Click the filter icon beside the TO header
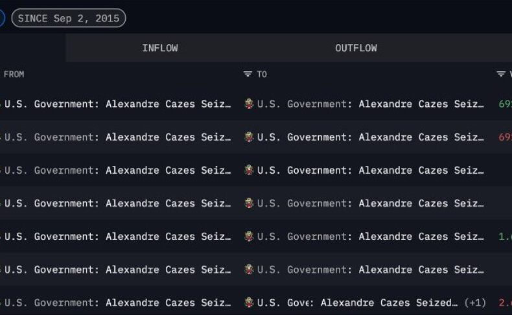The width and height of the screenshot is (512, 315). (x=248, y=75)
